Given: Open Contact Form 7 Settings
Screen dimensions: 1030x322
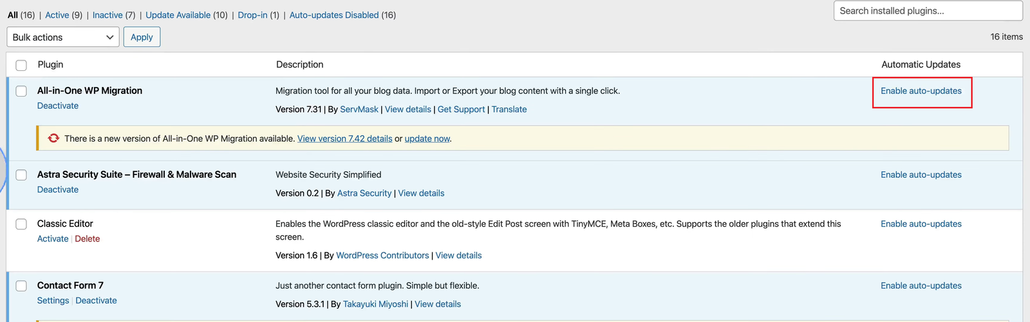Looking at the screenshot, I should (x=53, y=301).
